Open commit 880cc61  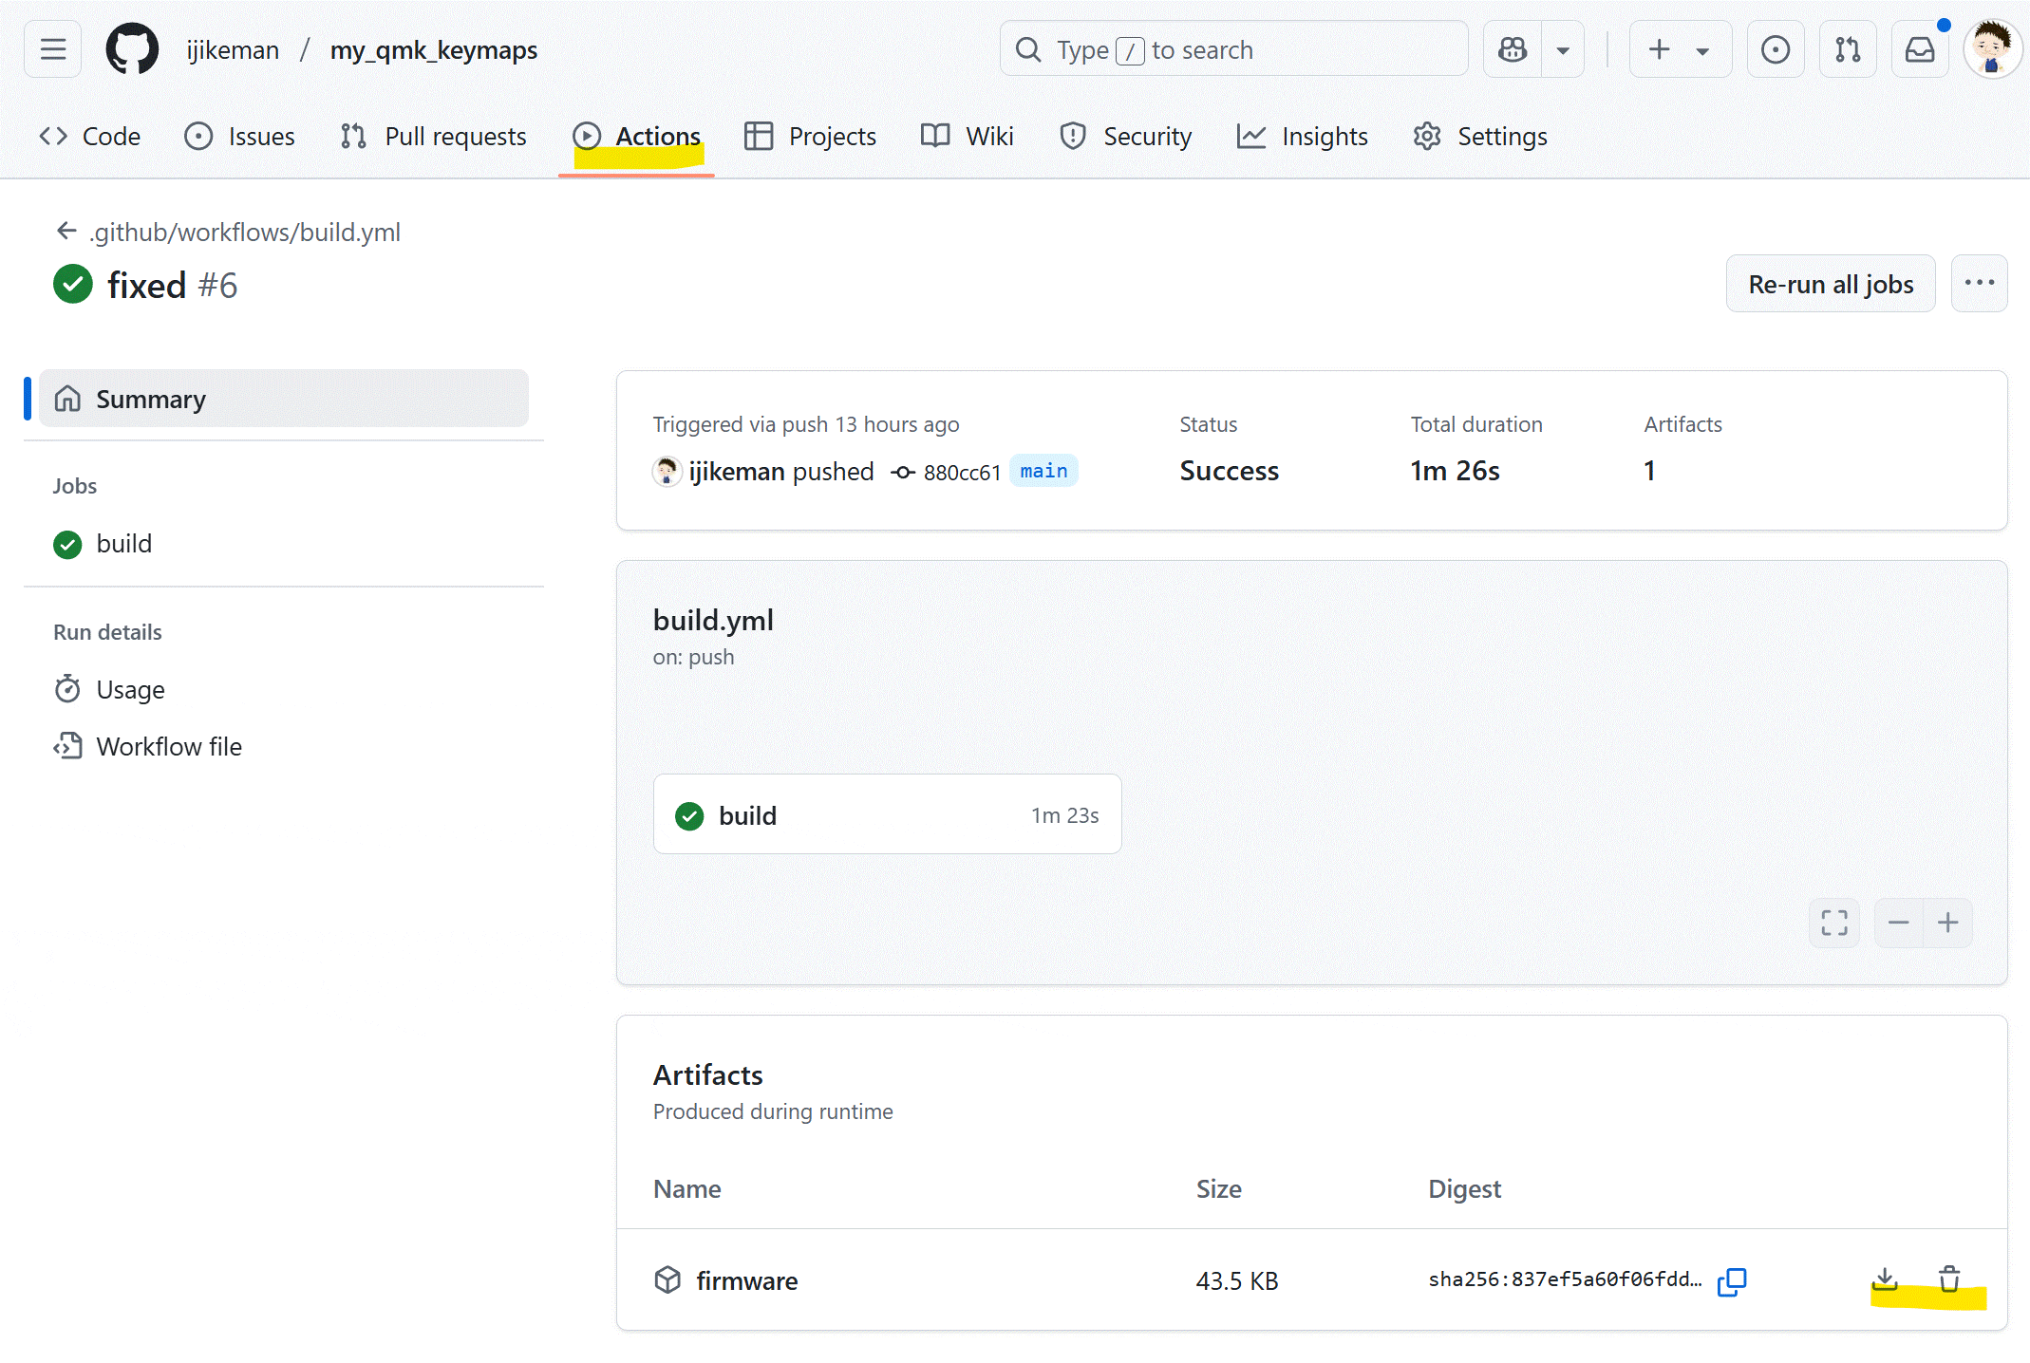pos(962,472)
